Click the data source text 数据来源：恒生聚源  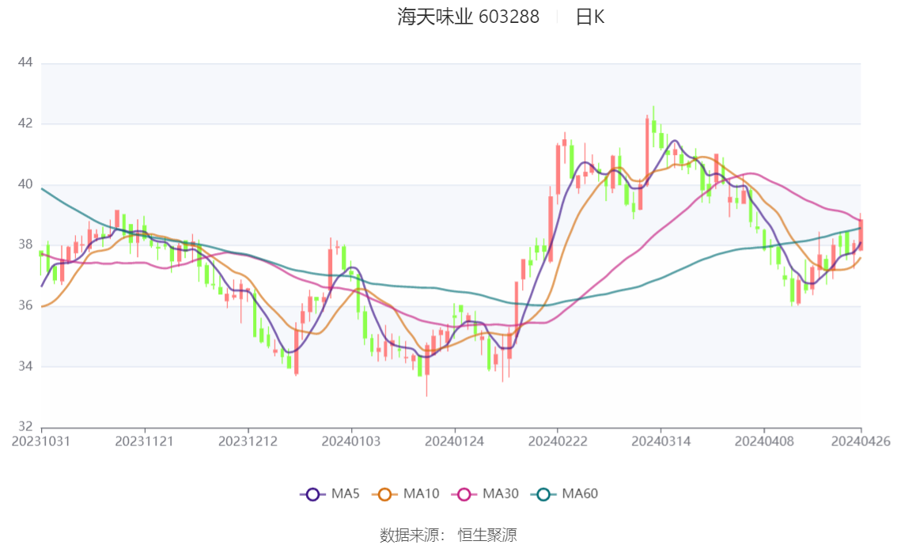coord(448,536)
